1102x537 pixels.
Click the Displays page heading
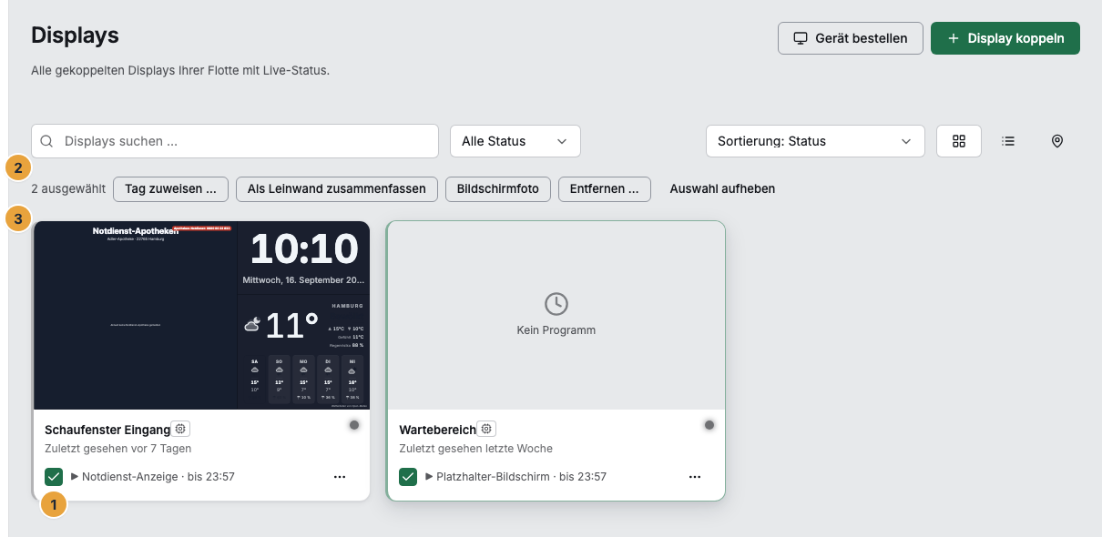pos(75,35)
